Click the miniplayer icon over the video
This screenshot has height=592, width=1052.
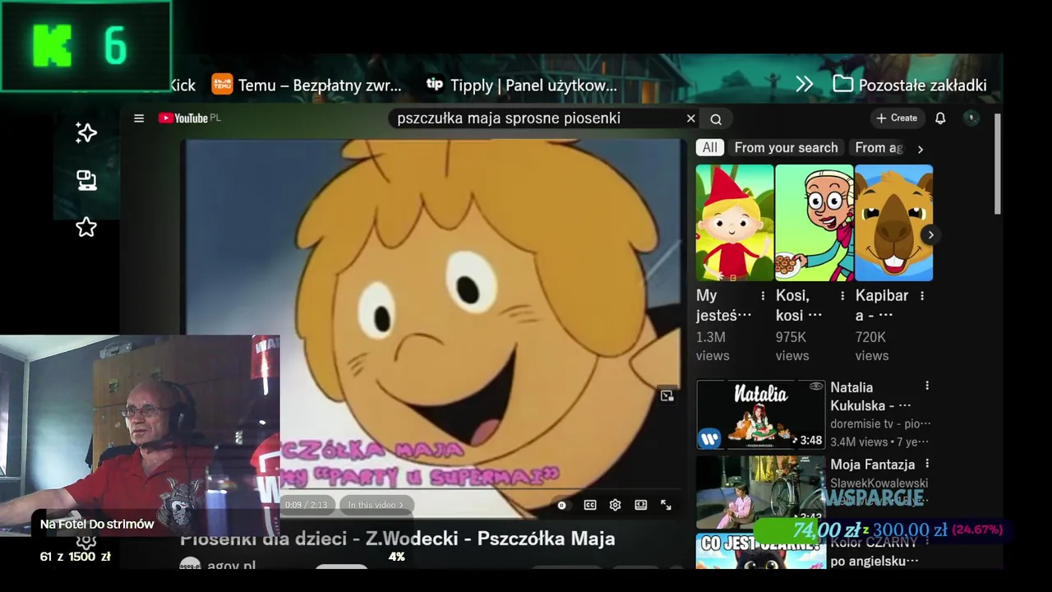[x=667, y=395]
